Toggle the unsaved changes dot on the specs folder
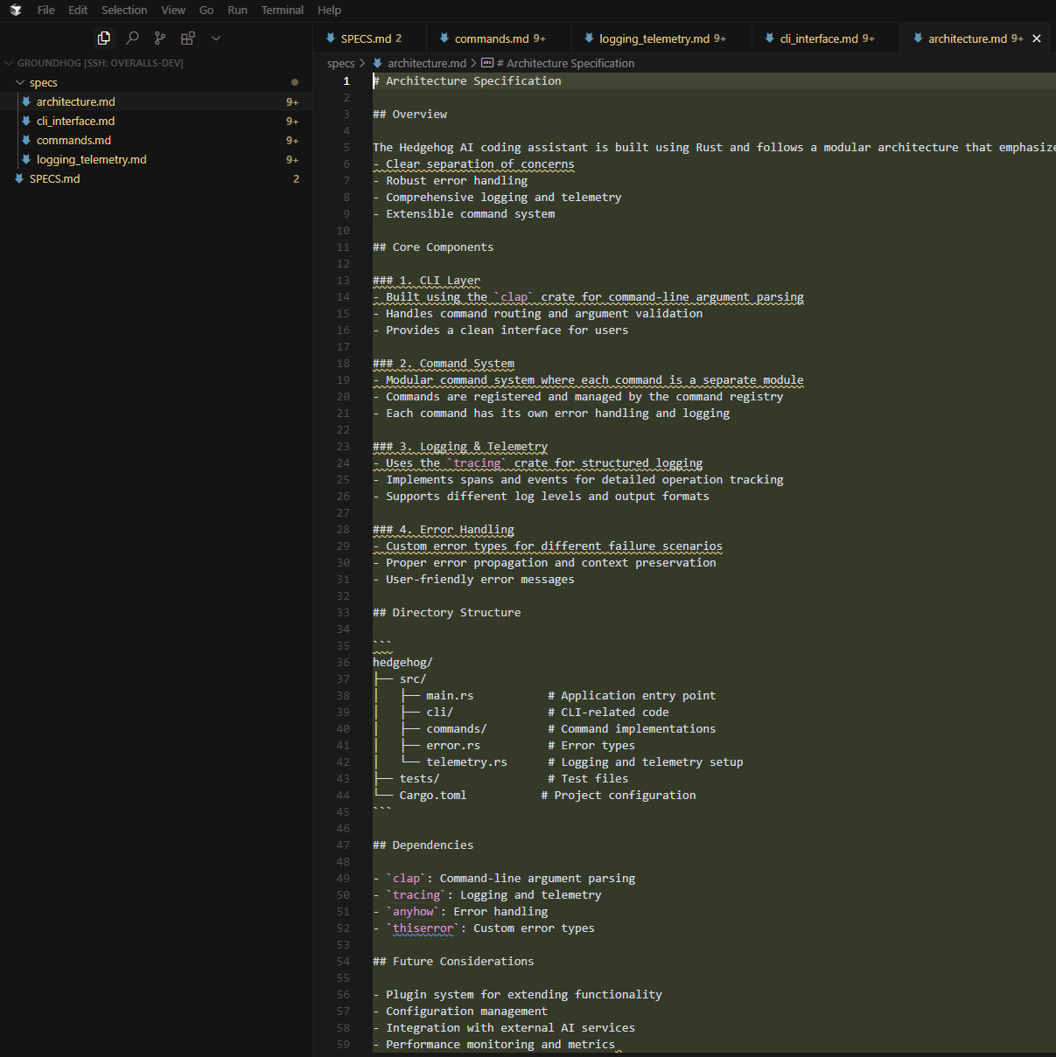1056x1057 pixels. click(x=295, y=81)
